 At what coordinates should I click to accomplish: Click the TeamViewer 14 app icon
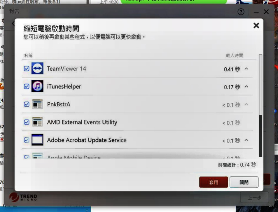point(37,68)
